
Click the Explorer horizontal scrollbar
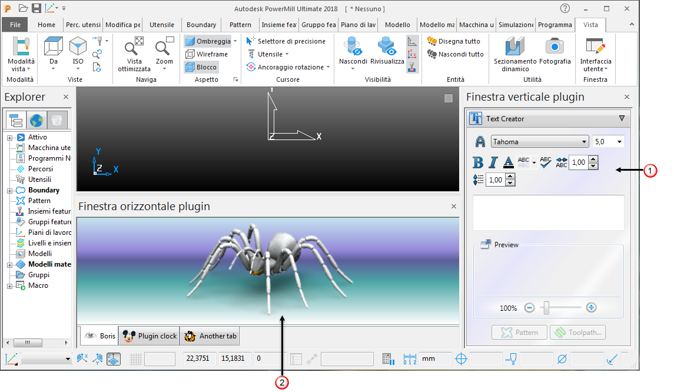[37, 343]
